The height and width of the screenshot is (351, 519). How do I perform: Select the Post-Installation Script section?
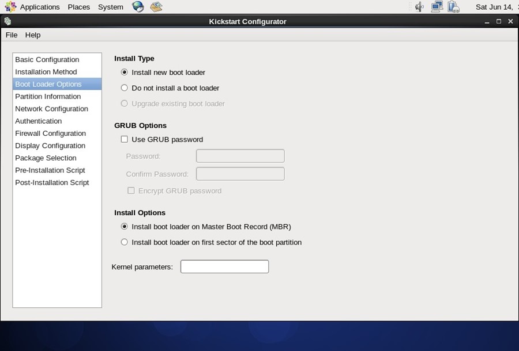(x=52, y=182)
